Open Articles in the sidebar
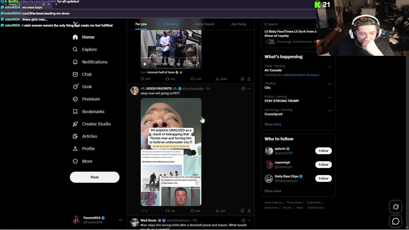Screen dimensions: 409x230 (85, 136)
